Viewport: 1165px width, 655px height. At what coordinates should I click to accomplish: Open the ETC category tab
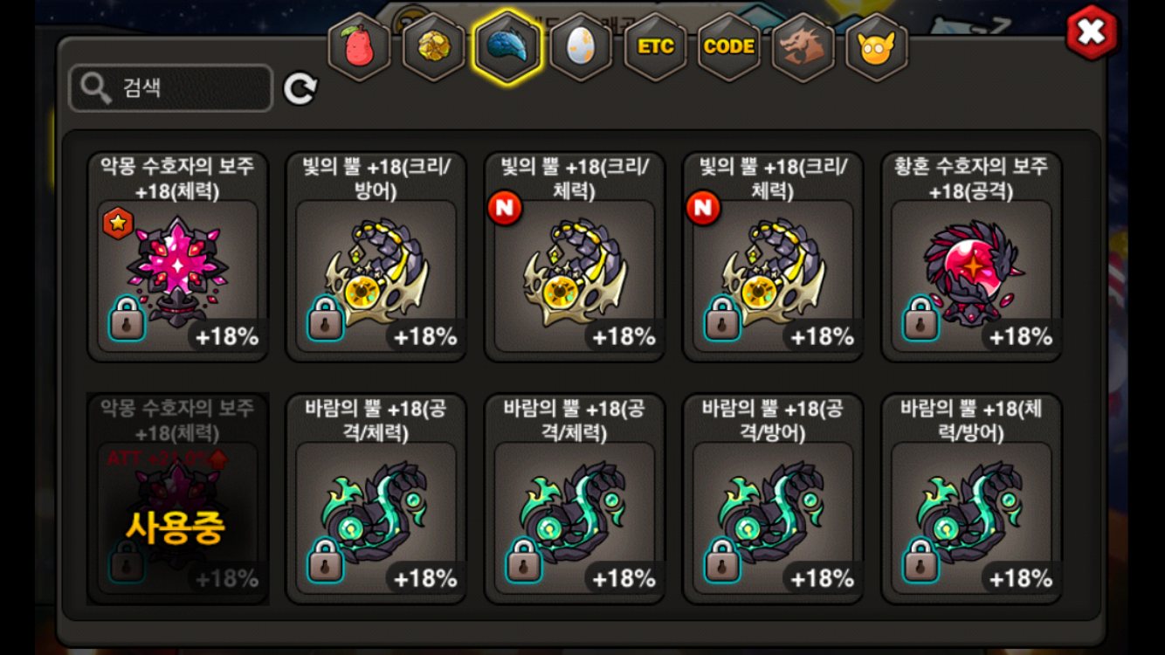point(655,47)
